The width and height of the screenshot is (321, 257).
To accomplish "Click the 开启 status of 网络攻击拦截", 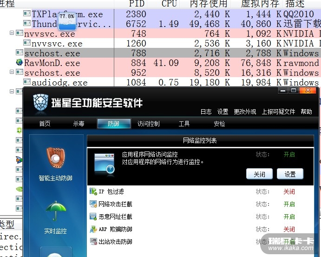I will [x=289, y=204].
